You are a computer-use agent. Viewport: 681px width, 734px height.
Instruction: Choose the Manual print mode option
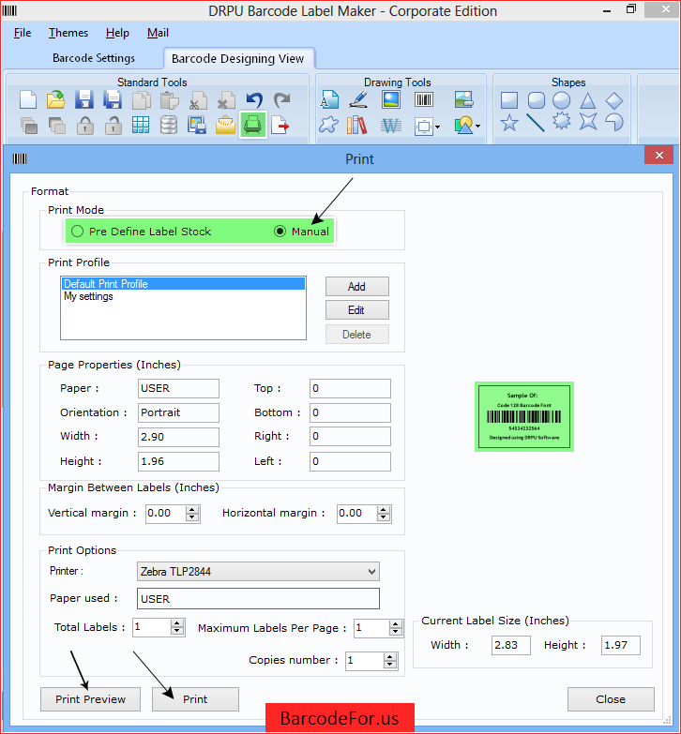click(280, 232)
